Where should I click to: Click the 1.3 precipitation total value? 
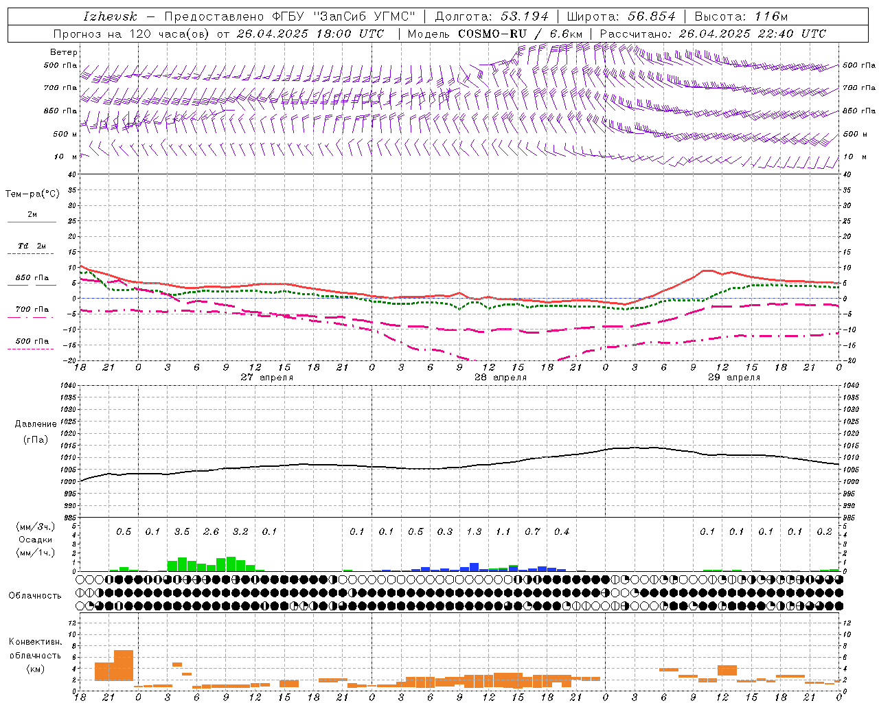click(475, 532)
